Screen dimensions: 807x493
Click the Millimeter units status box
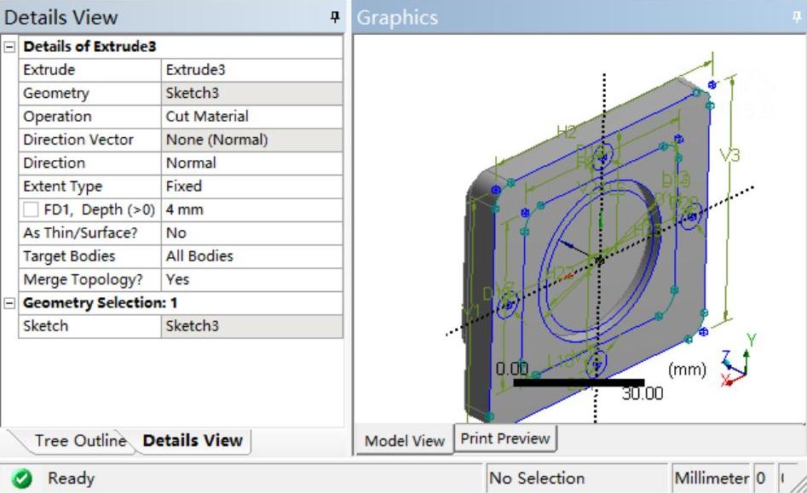(x=711, y=479)
